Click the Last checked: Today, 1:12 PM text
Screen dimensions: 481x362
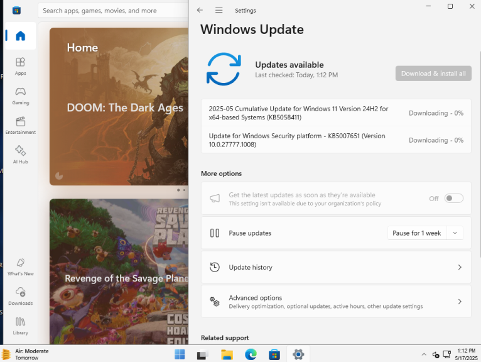click(296, 75)
